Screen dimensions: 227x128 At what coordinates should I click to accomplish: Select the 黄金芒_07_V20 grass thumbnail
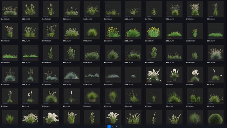[30, 9]
